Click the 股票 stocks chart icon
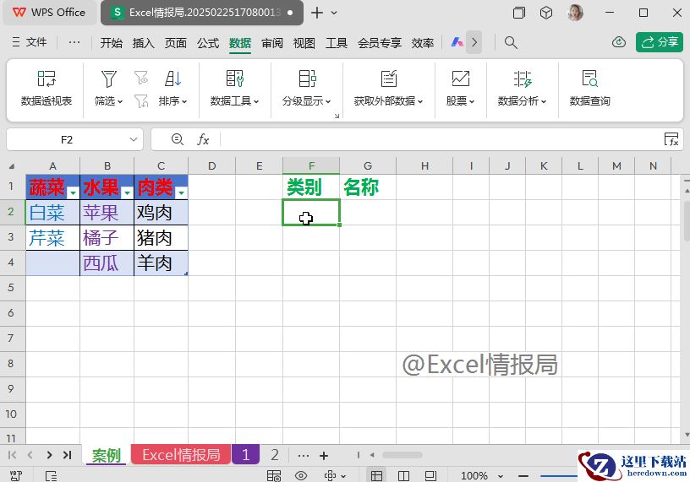The height and width of the screenshot is (482, 690). coord(460,79)
